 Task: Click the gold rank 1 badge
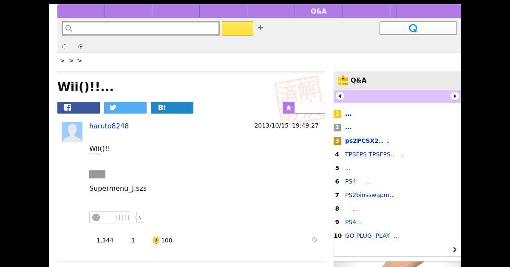(x=337, y=114)
